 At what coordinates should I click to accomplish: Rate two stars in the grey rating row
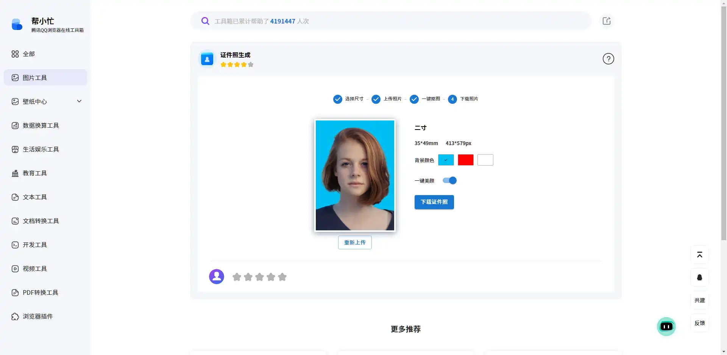(248, 277)
